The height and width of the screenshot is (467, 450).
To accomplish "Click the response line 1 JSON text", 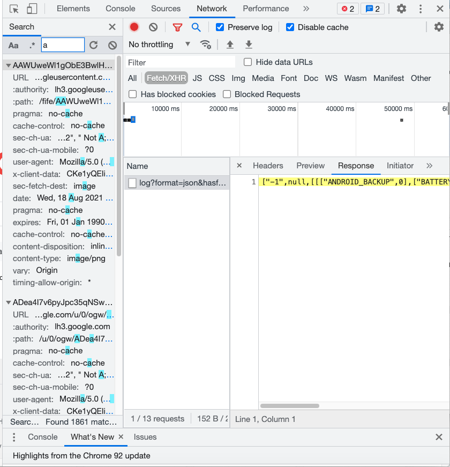I will [x=354, y=182].
